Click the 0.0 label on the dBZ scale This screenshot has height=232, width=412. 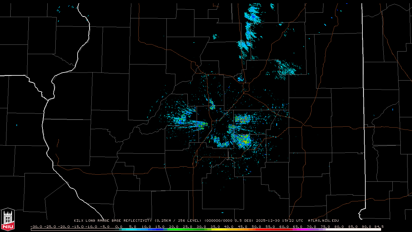[x=119, y=227]
